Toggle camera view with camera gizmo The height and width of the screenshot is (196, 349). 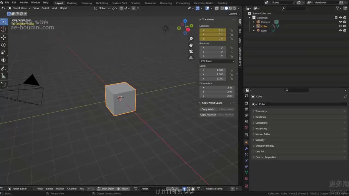tap(191, 51)
